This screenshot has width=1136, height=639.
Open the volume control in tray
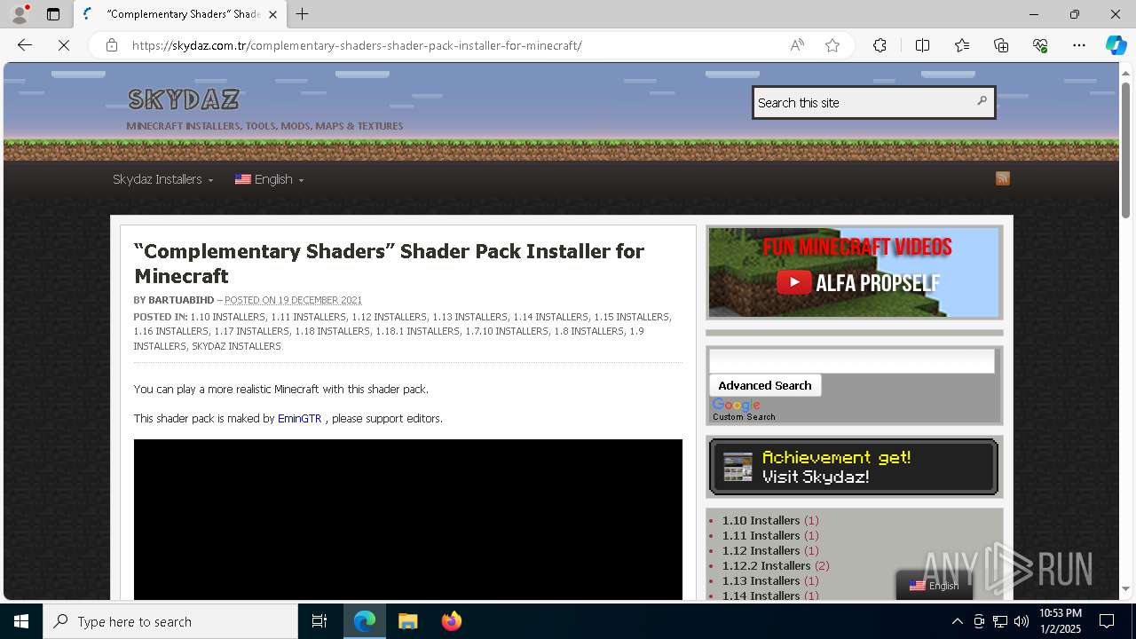point(1022,621)
